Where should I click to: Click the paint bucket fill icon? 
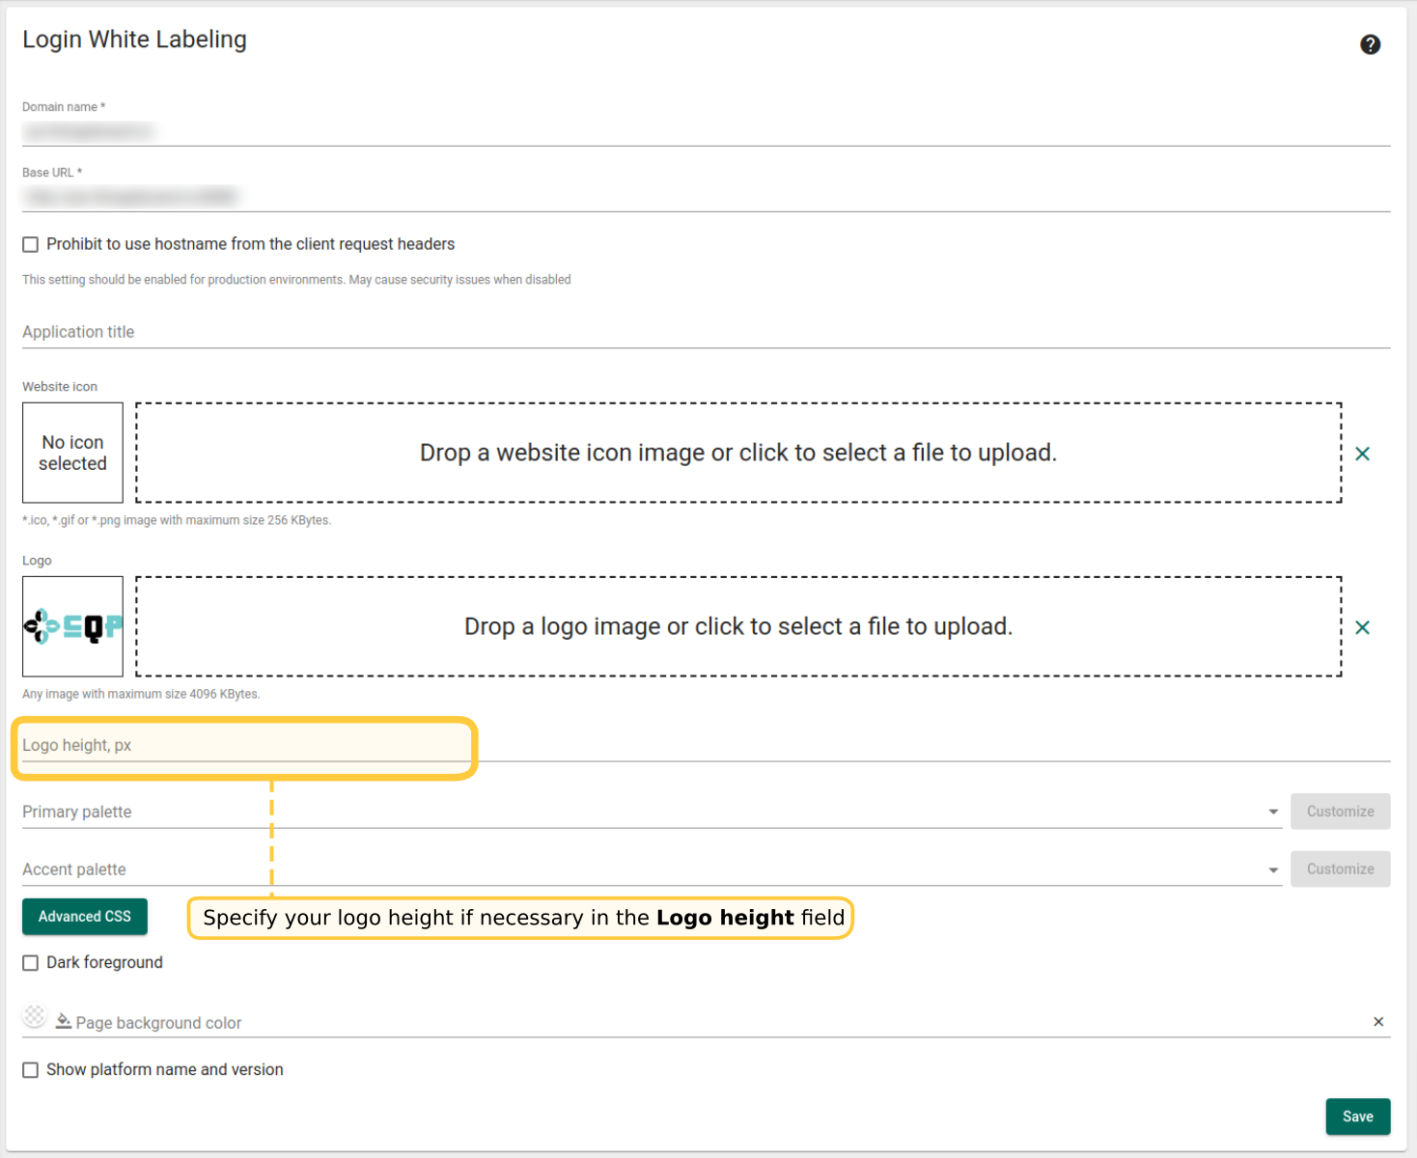point(64,1021)
